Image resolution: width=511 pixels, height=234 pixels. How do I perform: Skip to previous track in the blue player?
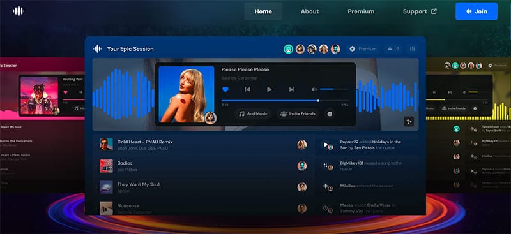pos(247,89)
